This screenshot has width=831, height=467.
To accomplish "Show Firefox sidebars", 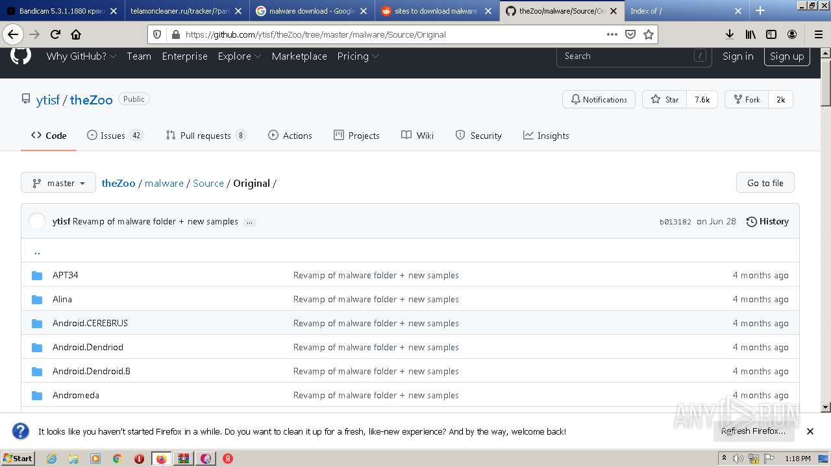I will coord(771,34).
